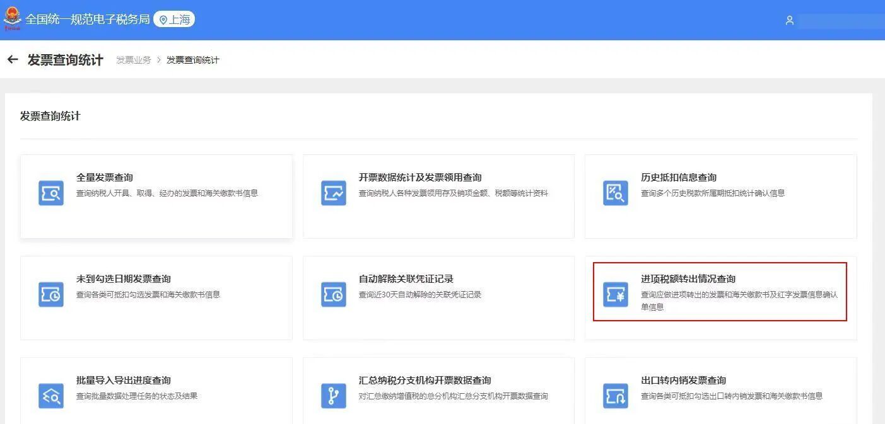Image resolution: width=885 pixels, height=424 pixels.
Task: Click the national tax emblem logo
Action: tap(12, 19)
